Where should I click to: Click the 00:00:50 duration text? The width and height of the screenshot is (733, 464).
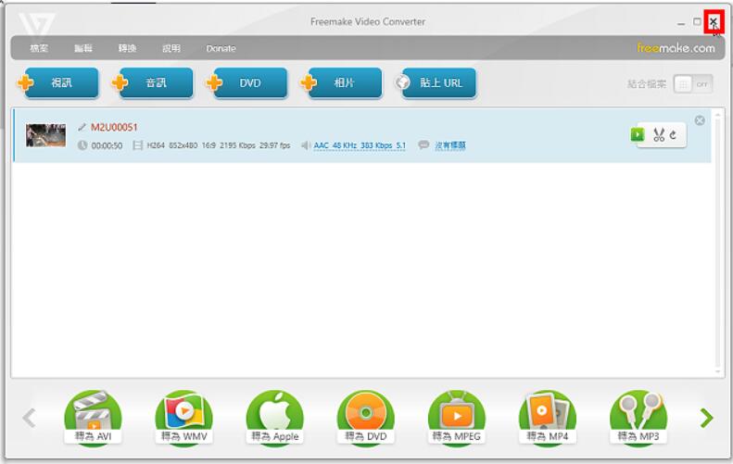point(107,145)
